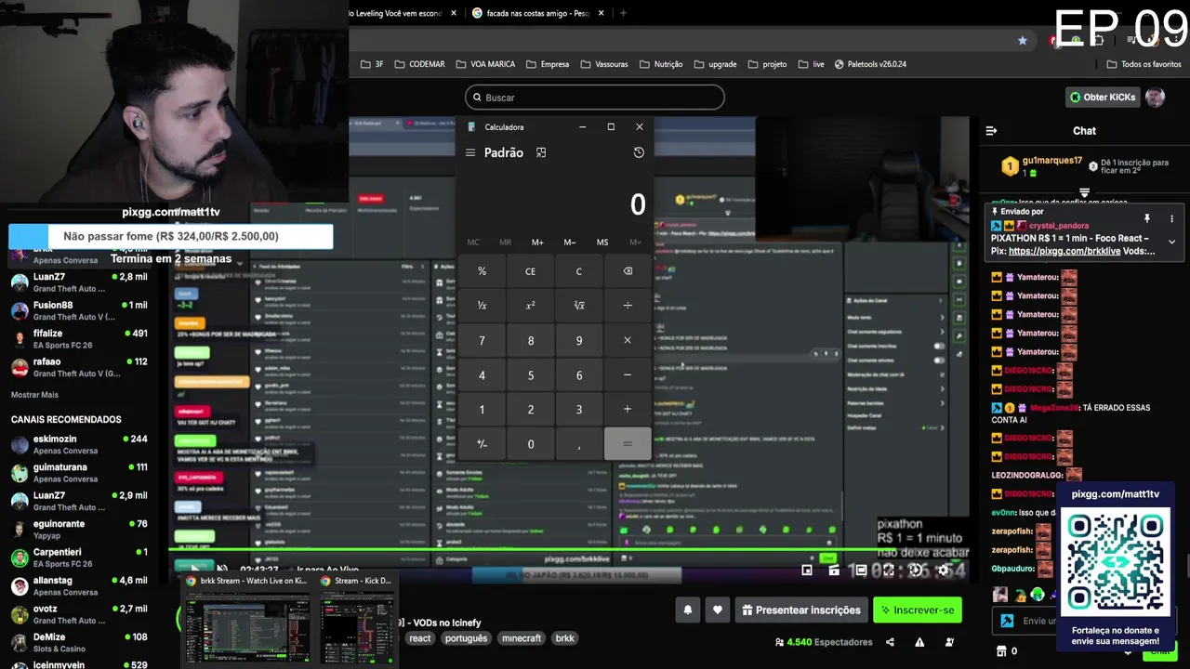
Task: Click the Presentear inscrições button
Action: (801, 610)
